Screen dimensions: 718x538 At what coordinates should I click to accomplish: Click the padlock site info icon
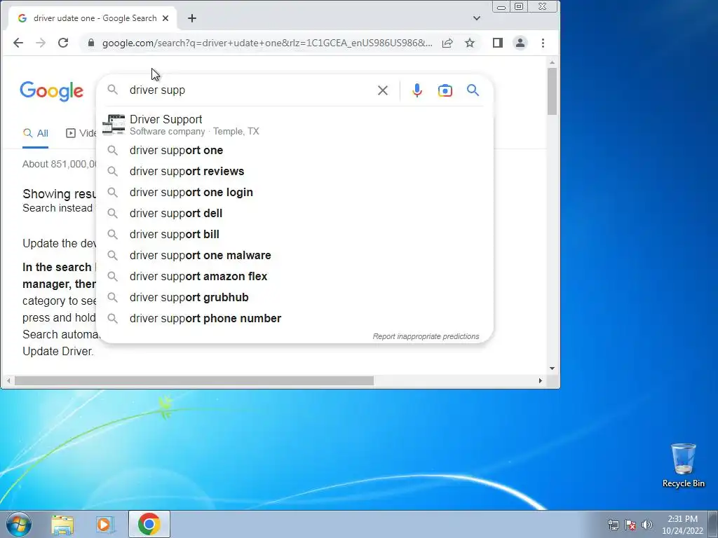[x=91, y=43]
